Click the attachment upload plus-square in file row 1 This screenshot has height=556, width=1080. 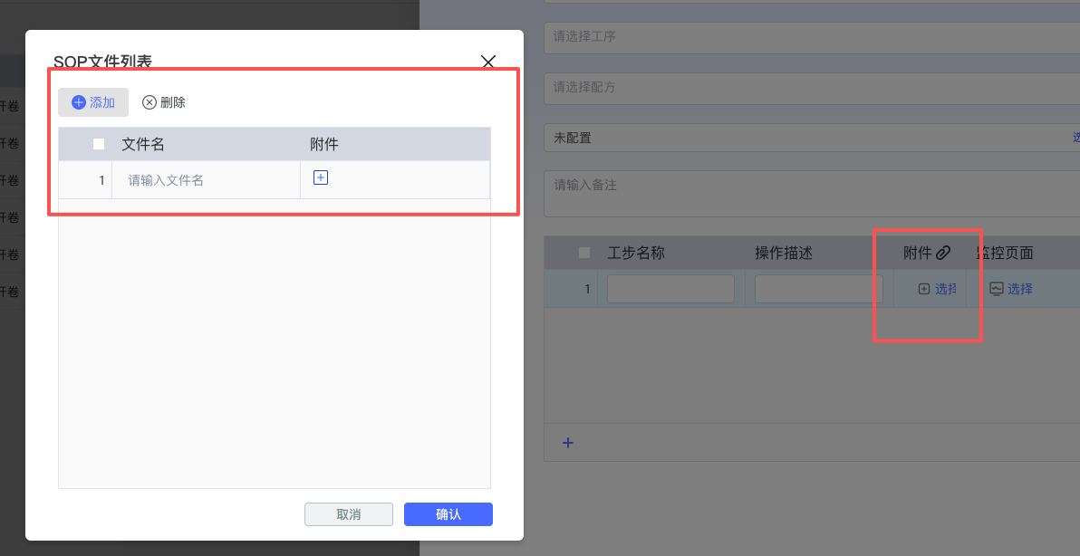click(x=320, y=177)
